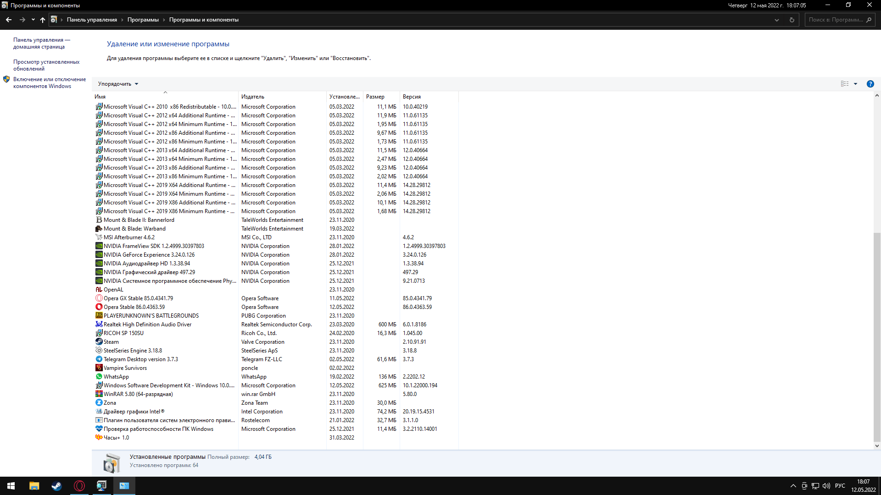The image size is (881, 495).
Task: Go back using the back arrow
Action: pyautogui.click(x=9, y=20)
